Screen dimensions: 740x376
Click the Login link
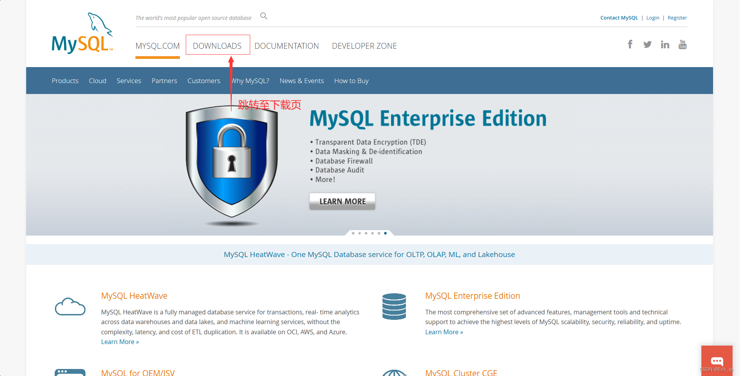[x=653, y=18]
